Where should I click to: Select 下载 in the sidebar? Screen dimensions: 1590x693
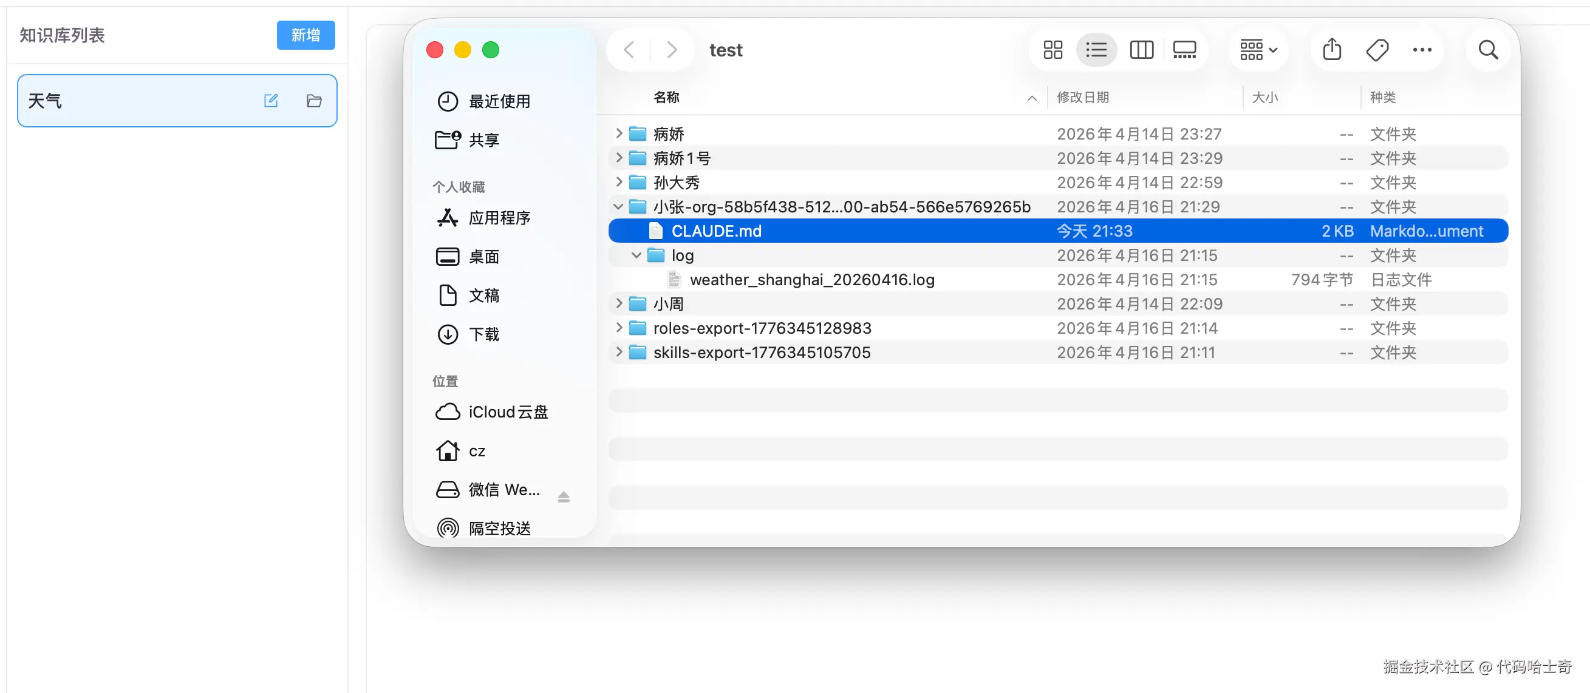click(x=485, y=334)
